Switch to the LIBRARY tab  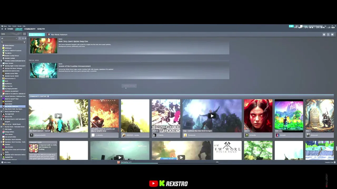pyautogui.click(x=19, y=29)
